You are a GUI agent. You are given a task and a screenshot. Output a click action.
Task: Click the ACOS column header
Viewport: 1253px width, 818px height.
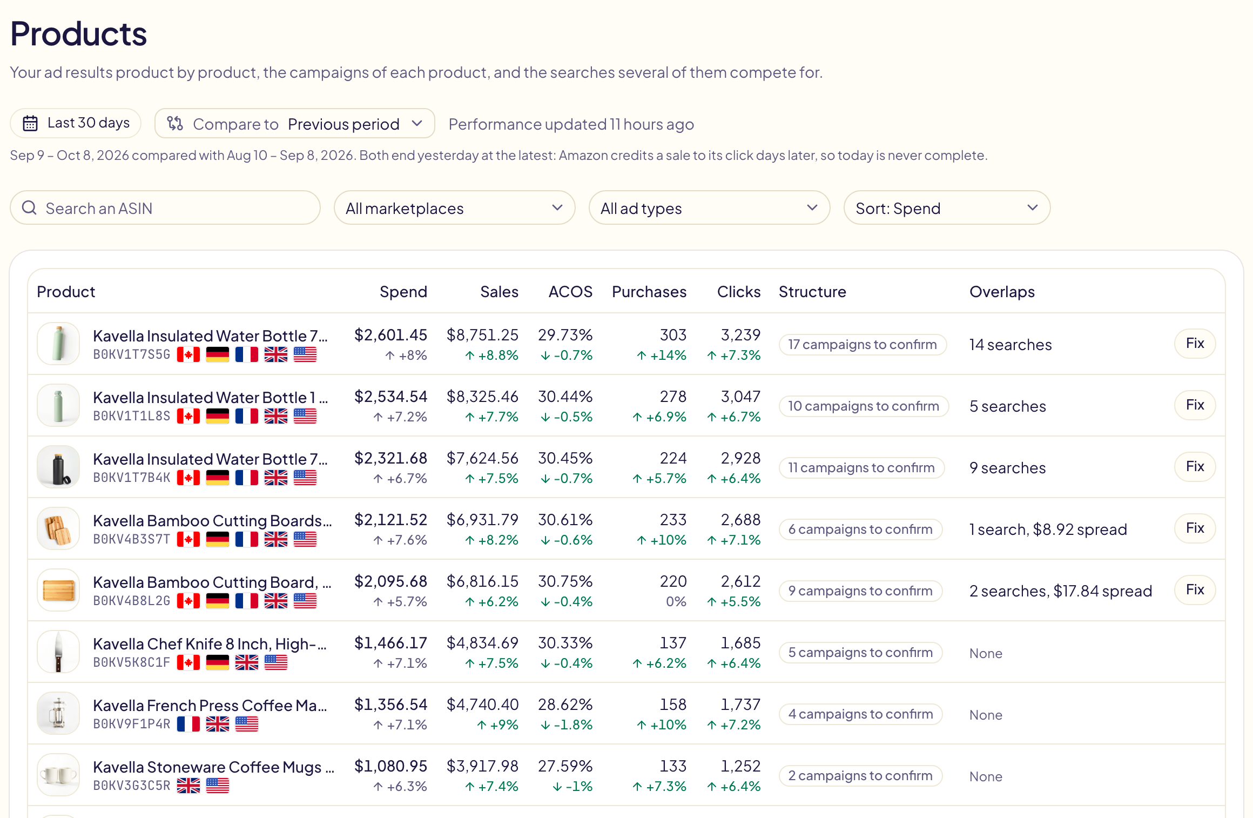point(570,292)
